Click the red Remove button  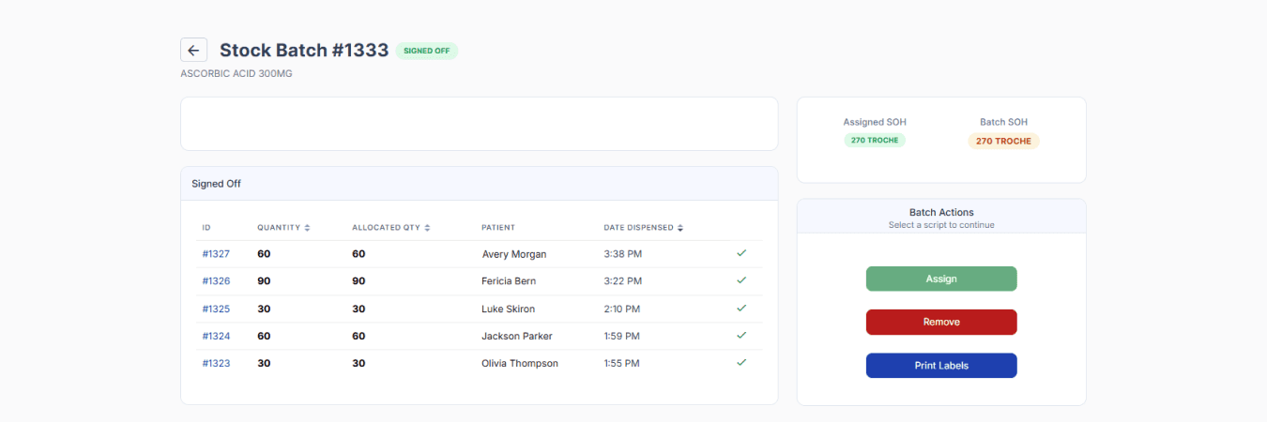pyautogui.click(x=941, y=322)
